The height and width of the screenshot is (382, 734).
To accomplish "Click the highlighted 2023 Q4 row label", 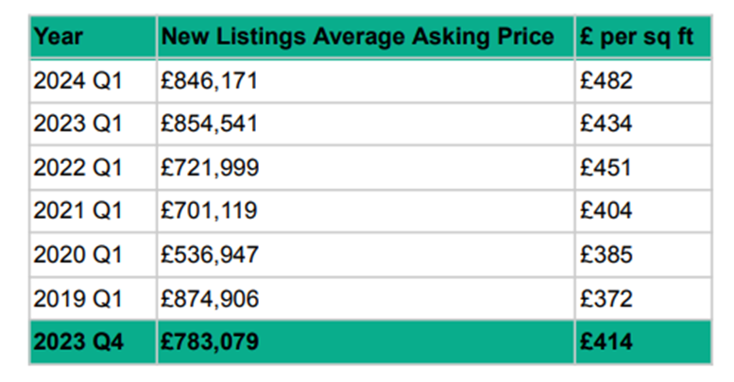I will point(79,342).
